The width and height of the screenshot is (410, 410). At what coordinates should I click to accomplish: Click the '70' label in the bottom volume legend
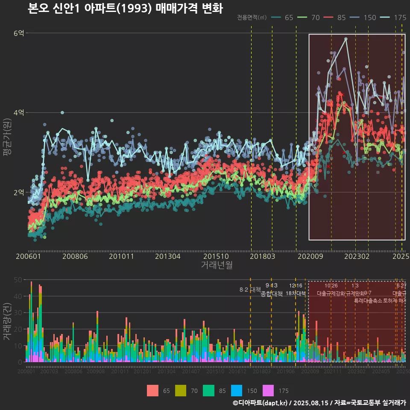click(194, 391)
